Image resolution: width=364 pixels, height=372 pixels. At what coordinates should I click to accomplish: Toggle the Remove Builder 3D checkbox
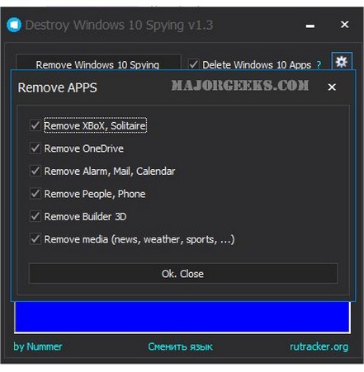pos(35,216)
